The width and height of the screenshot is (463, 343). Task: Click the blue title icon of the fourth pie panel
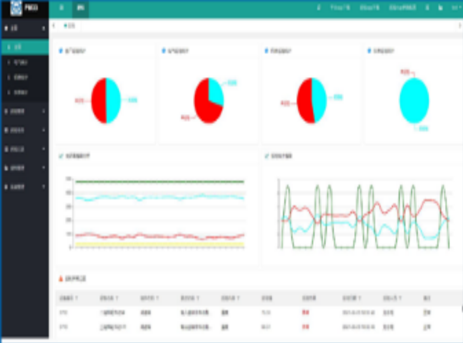pos(369,51)
